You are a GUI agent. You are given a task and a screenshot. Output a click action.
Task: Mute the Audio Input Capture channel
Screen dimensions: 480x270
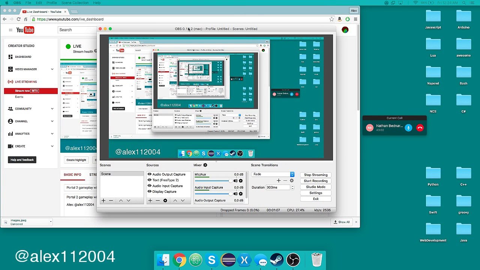point(235,193)
